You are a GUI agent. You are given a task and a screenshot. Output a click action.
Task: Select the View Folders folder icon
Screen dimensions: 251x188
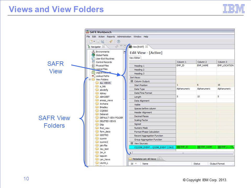point(93,79)
